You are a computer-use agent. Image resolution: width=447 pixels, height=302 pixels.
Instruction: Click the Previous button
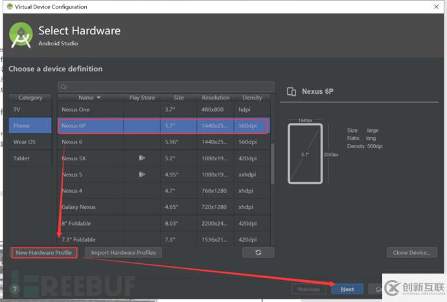308,289
